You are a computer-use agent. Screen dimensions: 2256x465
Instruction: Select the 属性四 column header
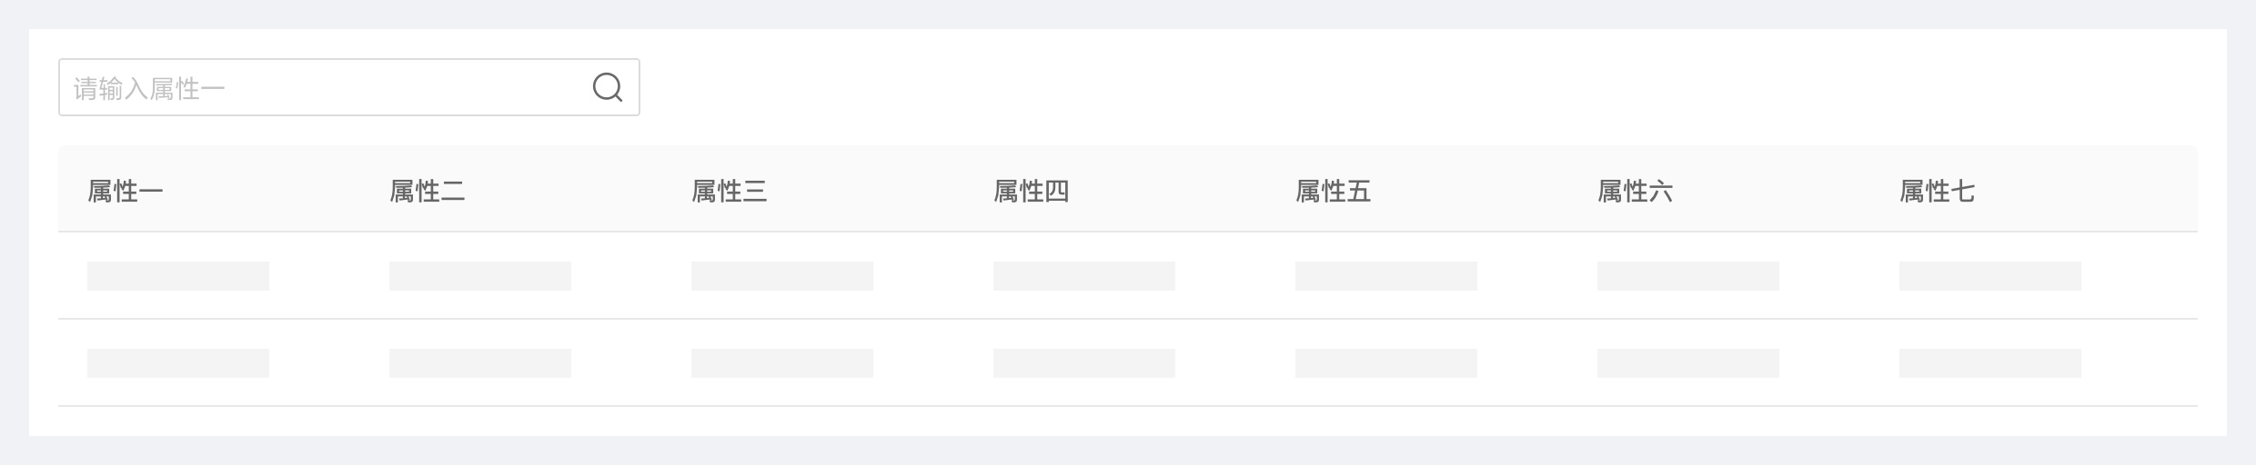point(1032,191)
